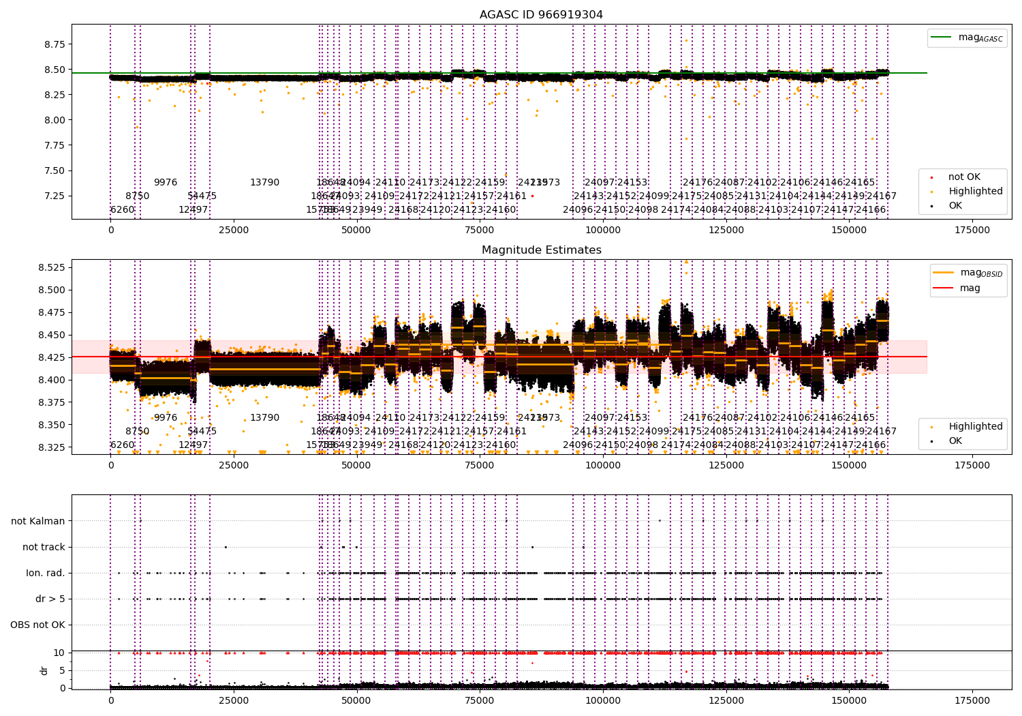Click the 8.75 y-tick of the top plot

(x=55, y=44)
